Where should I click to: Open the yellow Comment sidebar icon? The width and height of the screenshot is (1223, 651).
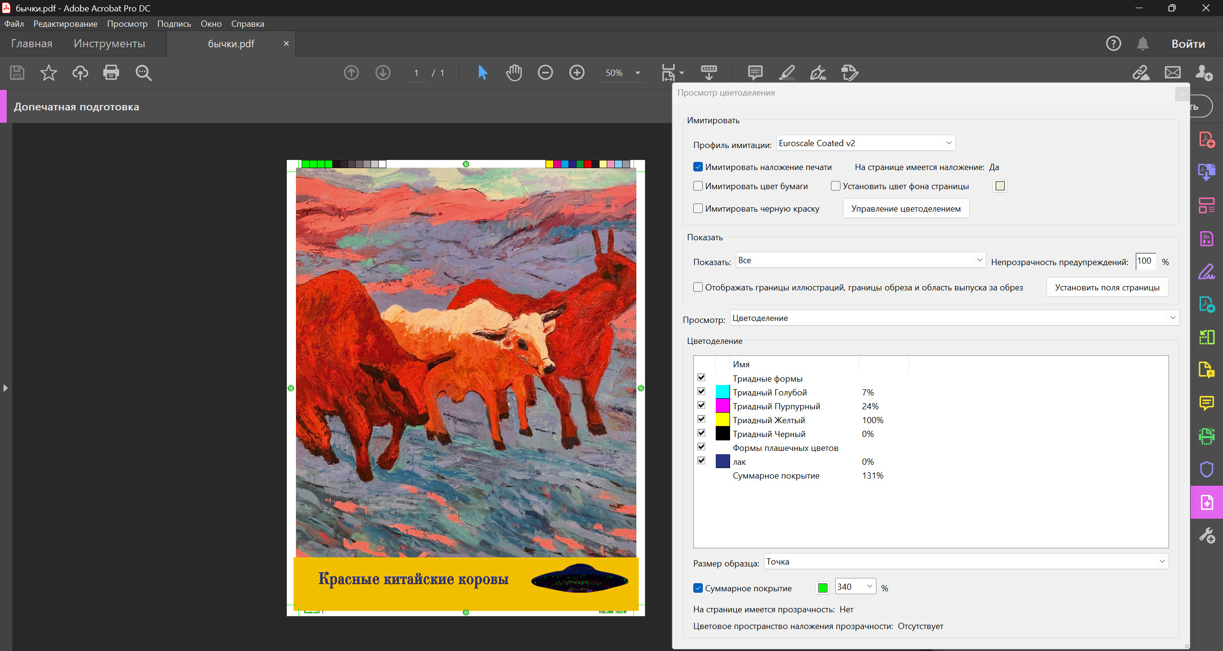pos(1206,403)
